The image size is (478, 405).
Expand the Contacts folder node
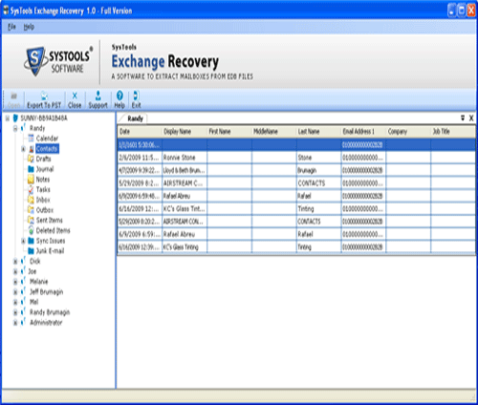click(23, 149)
